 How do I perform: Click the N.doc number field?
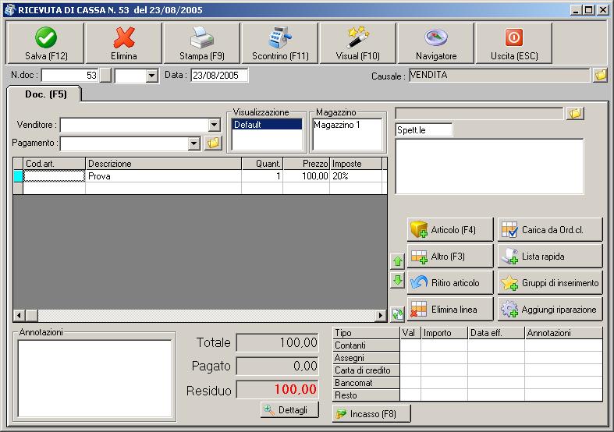pyautogui.click(x=69, y=76)
